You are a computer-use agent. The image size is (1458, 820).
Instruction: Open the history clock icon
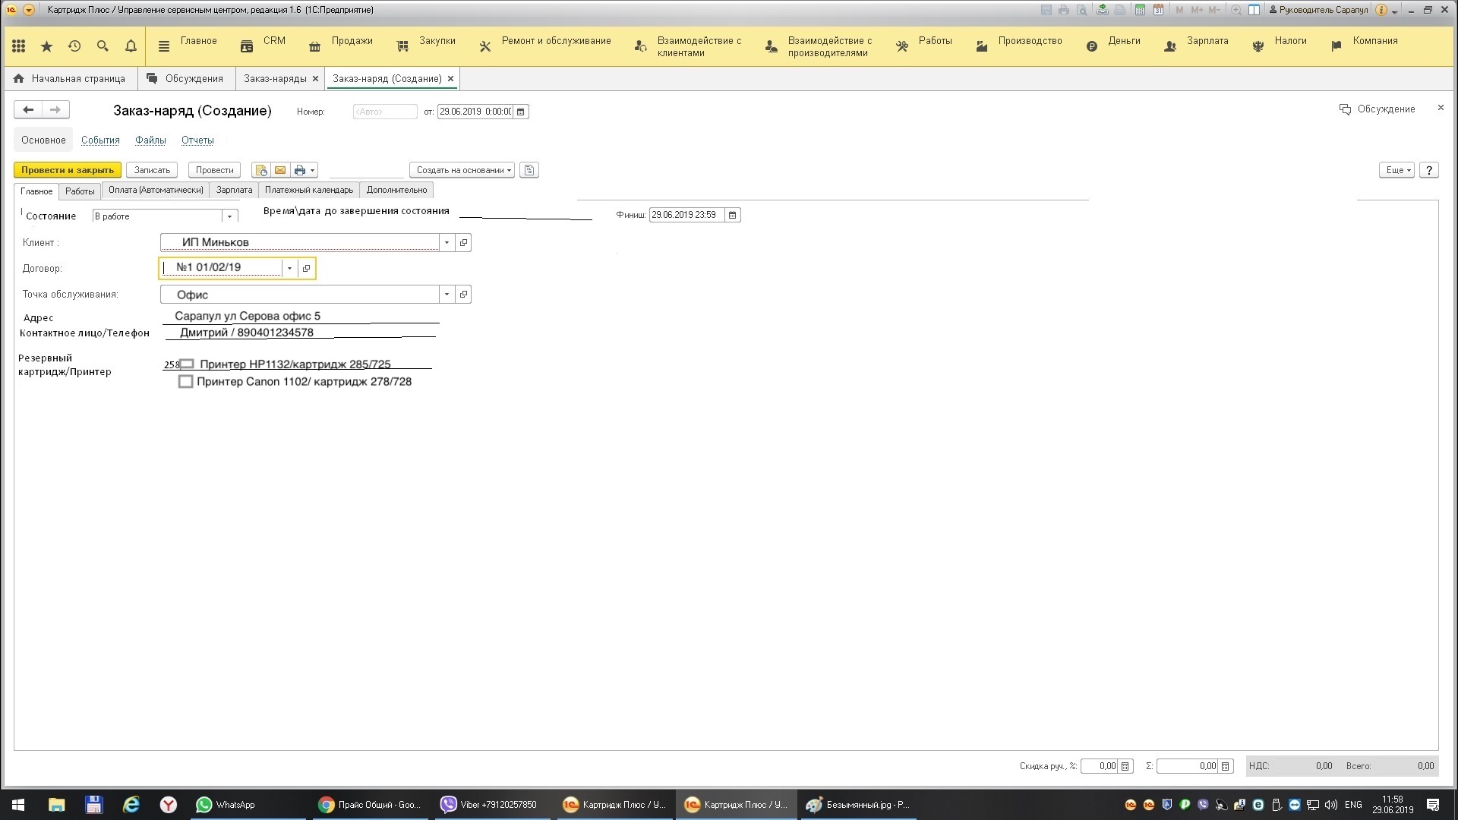[74, 46]
